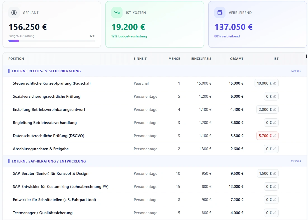Click the Budget-Auslastung progress bar

point(52,41)
